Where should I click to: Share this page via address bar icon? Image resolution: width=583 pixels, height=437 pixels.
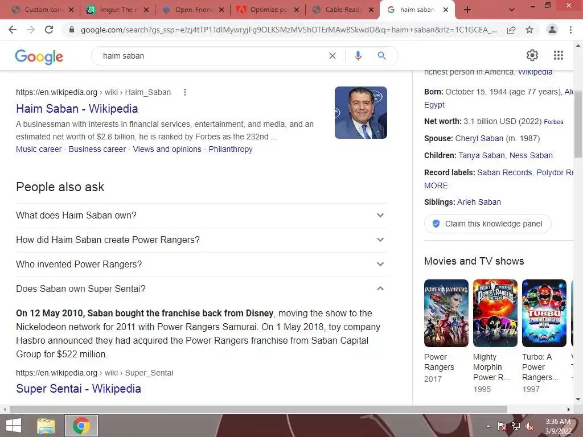point(511,30)
